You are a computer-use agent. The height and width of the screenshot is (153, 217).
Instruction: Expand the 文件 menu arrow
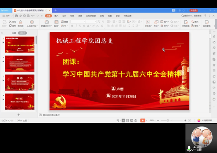pyautogui.click(x=11, y=16)
